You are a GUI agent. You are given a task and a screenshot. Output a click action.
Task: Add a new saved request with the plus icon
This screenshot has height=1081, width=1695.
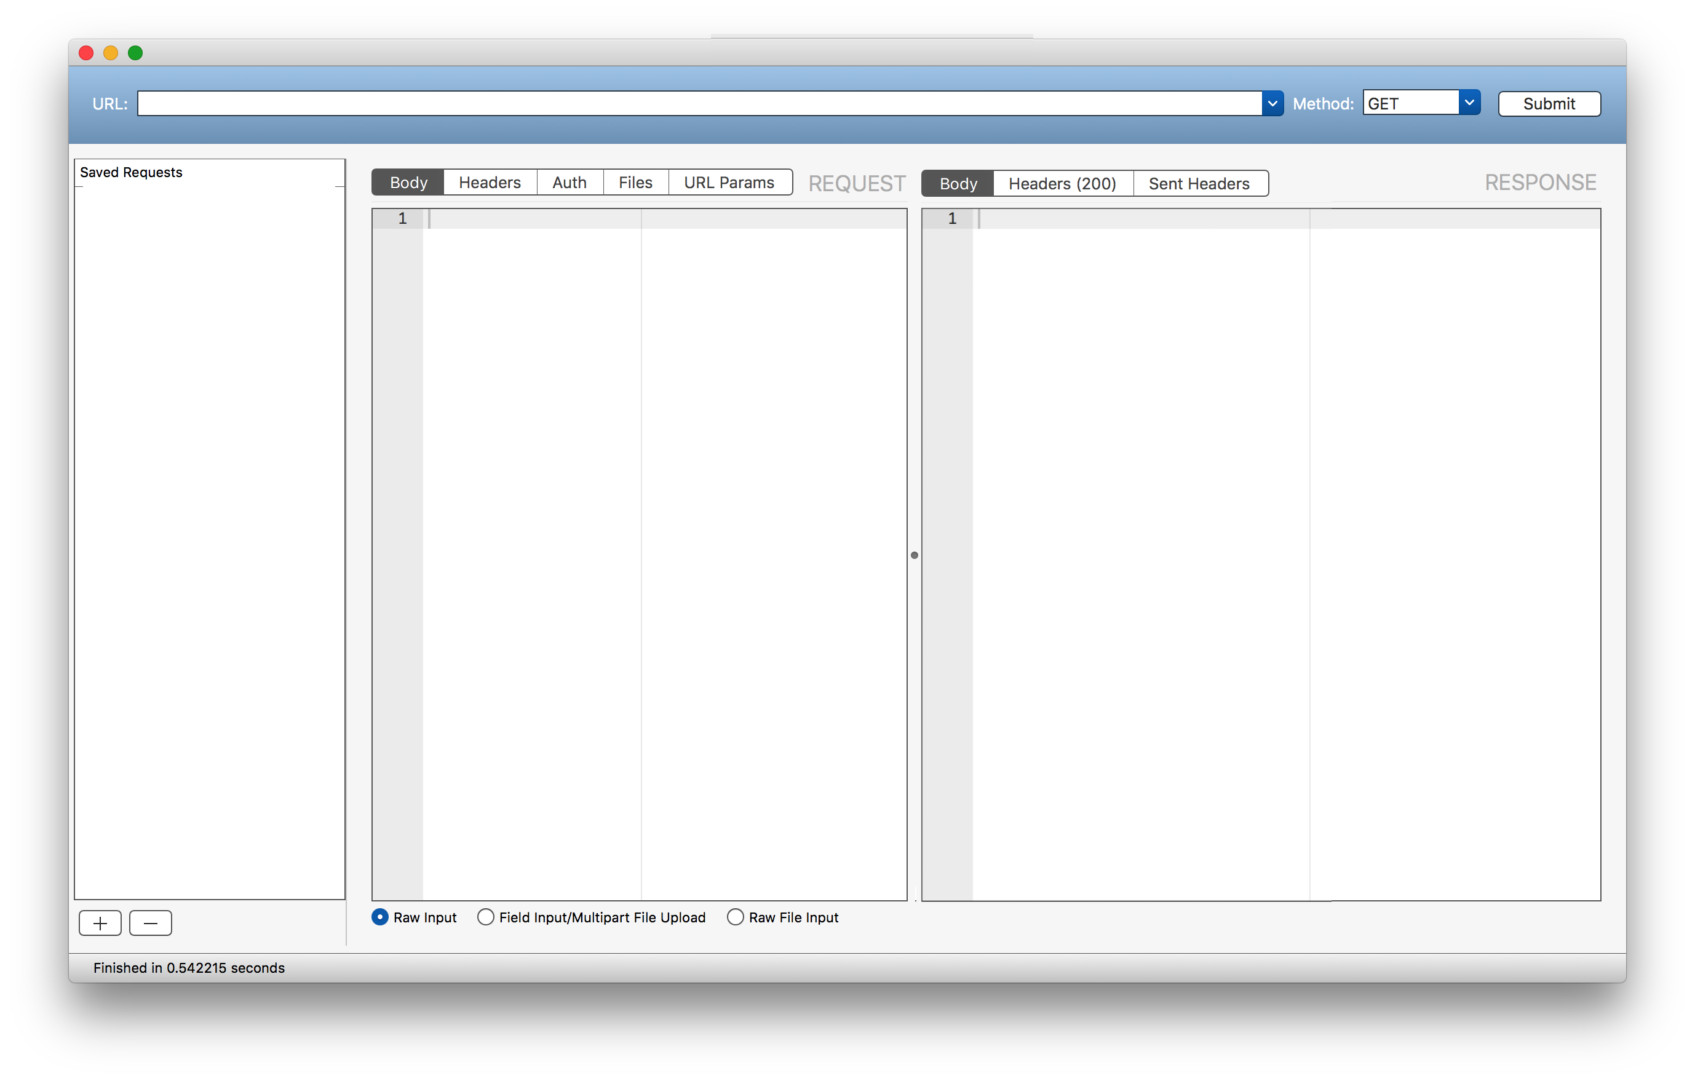point(100,922)
